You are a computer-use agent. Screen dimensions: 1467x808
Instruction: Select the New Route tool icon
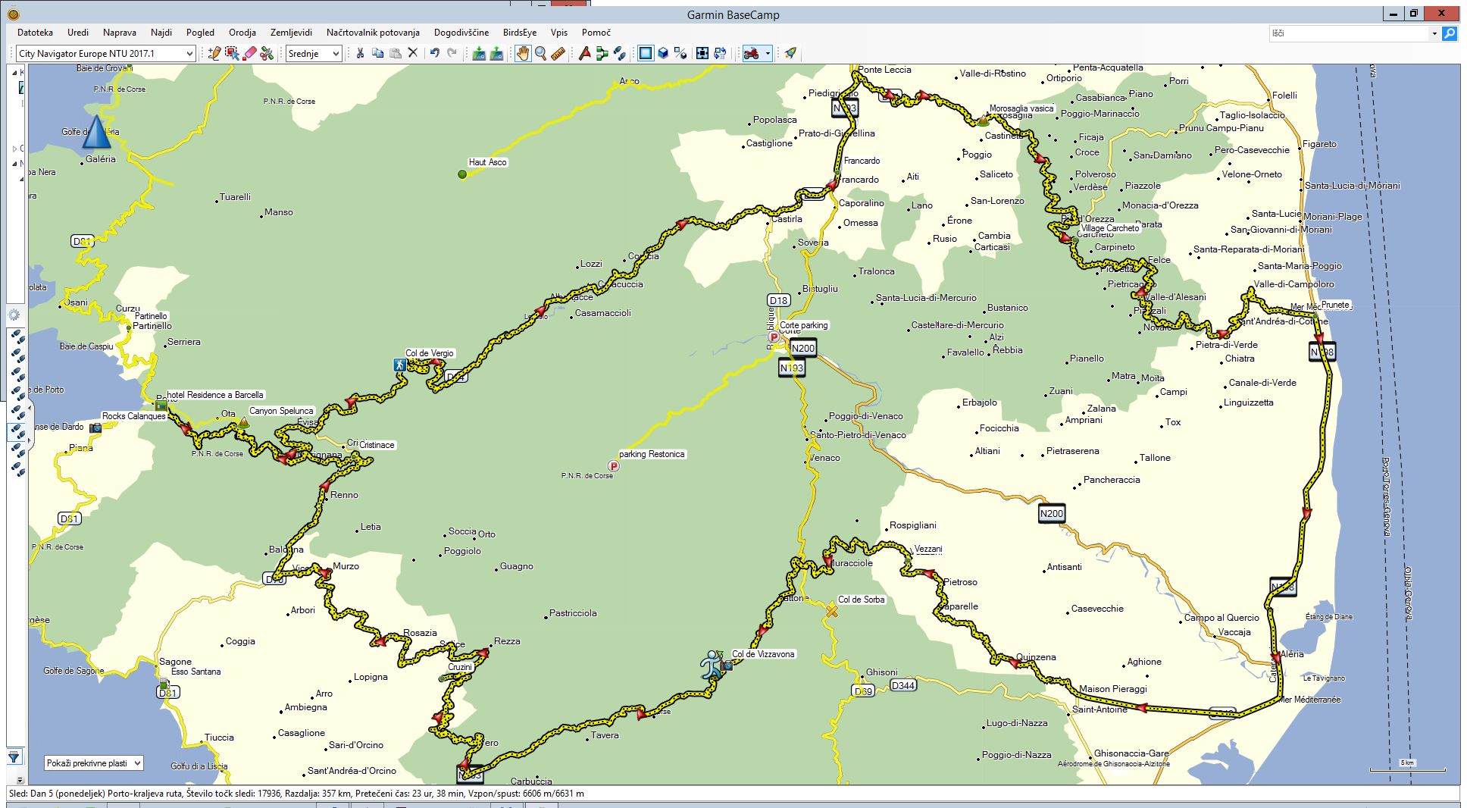602,53
